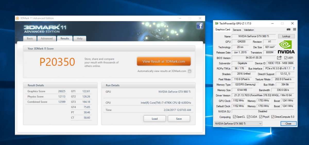Click the Bus Width 384 Bit field

point(285,85)
